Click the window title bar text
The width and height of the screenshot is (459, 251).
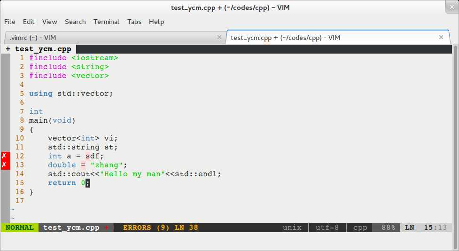click(230, 8)
